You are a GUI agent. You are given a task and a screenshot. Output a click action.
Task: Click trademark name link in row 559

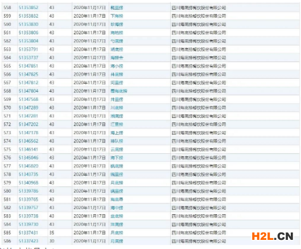pos(117,16)
